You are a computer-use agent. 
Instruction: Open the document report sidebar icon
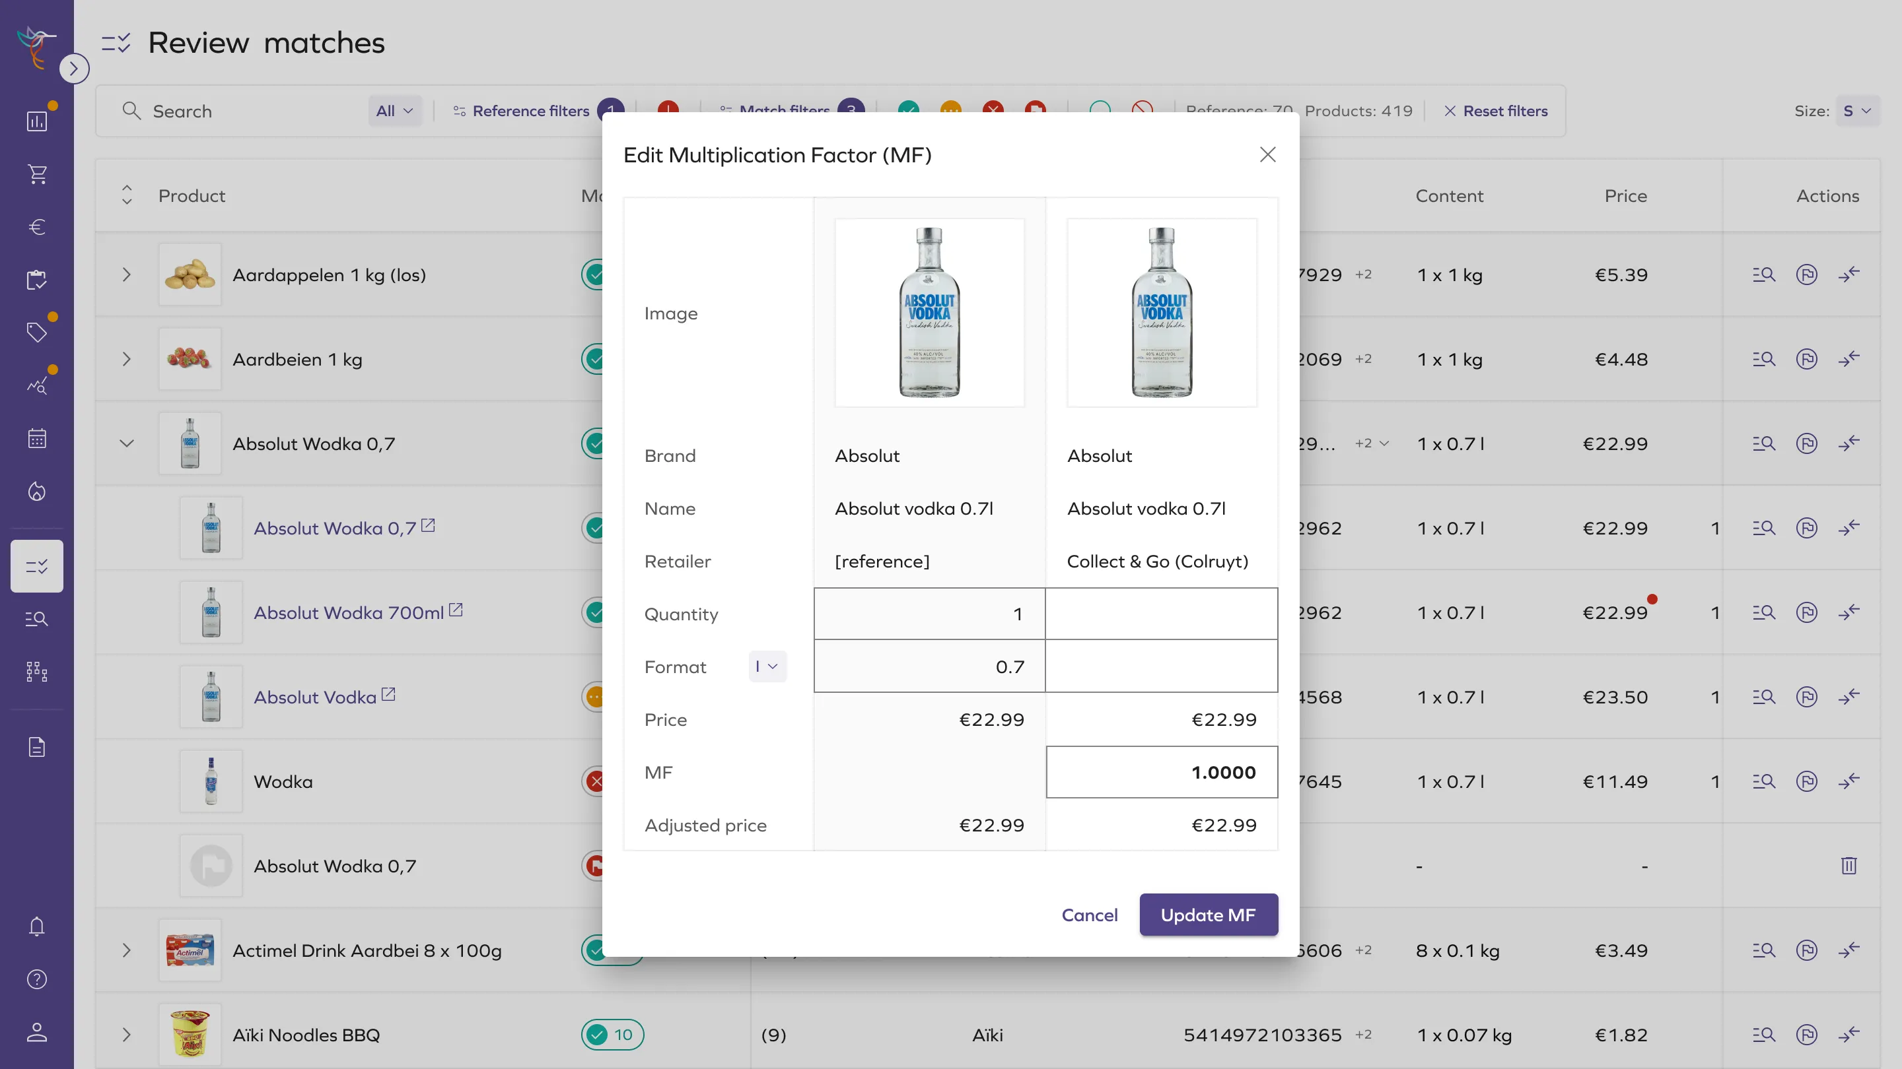[x=37, y=746]
